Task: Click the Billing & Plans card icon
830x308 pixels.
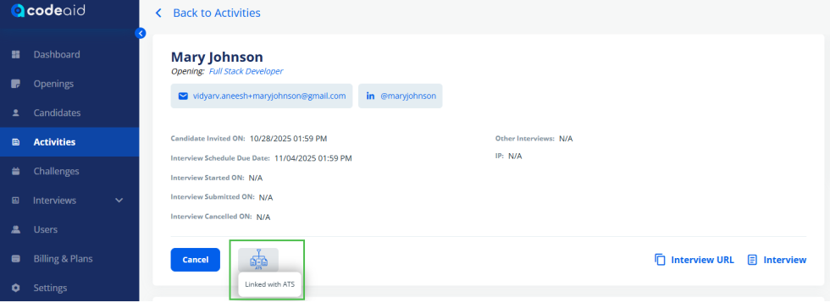Action: coord(16,259)
